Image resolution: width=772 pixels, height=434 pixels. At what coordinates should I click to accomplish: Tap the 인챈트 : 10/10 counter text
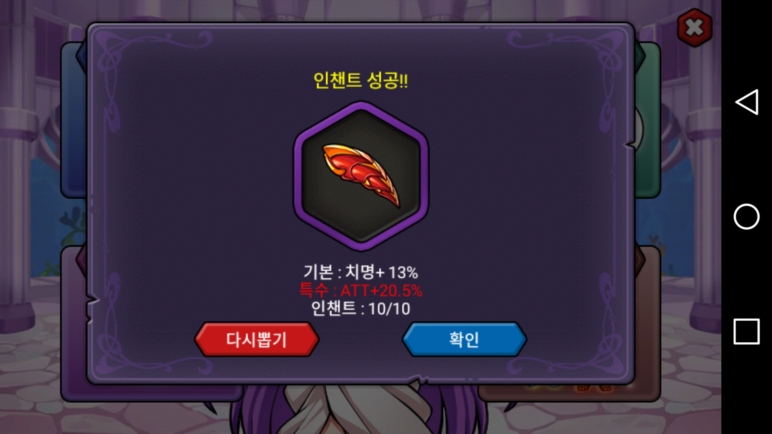(x=361, y=309)
